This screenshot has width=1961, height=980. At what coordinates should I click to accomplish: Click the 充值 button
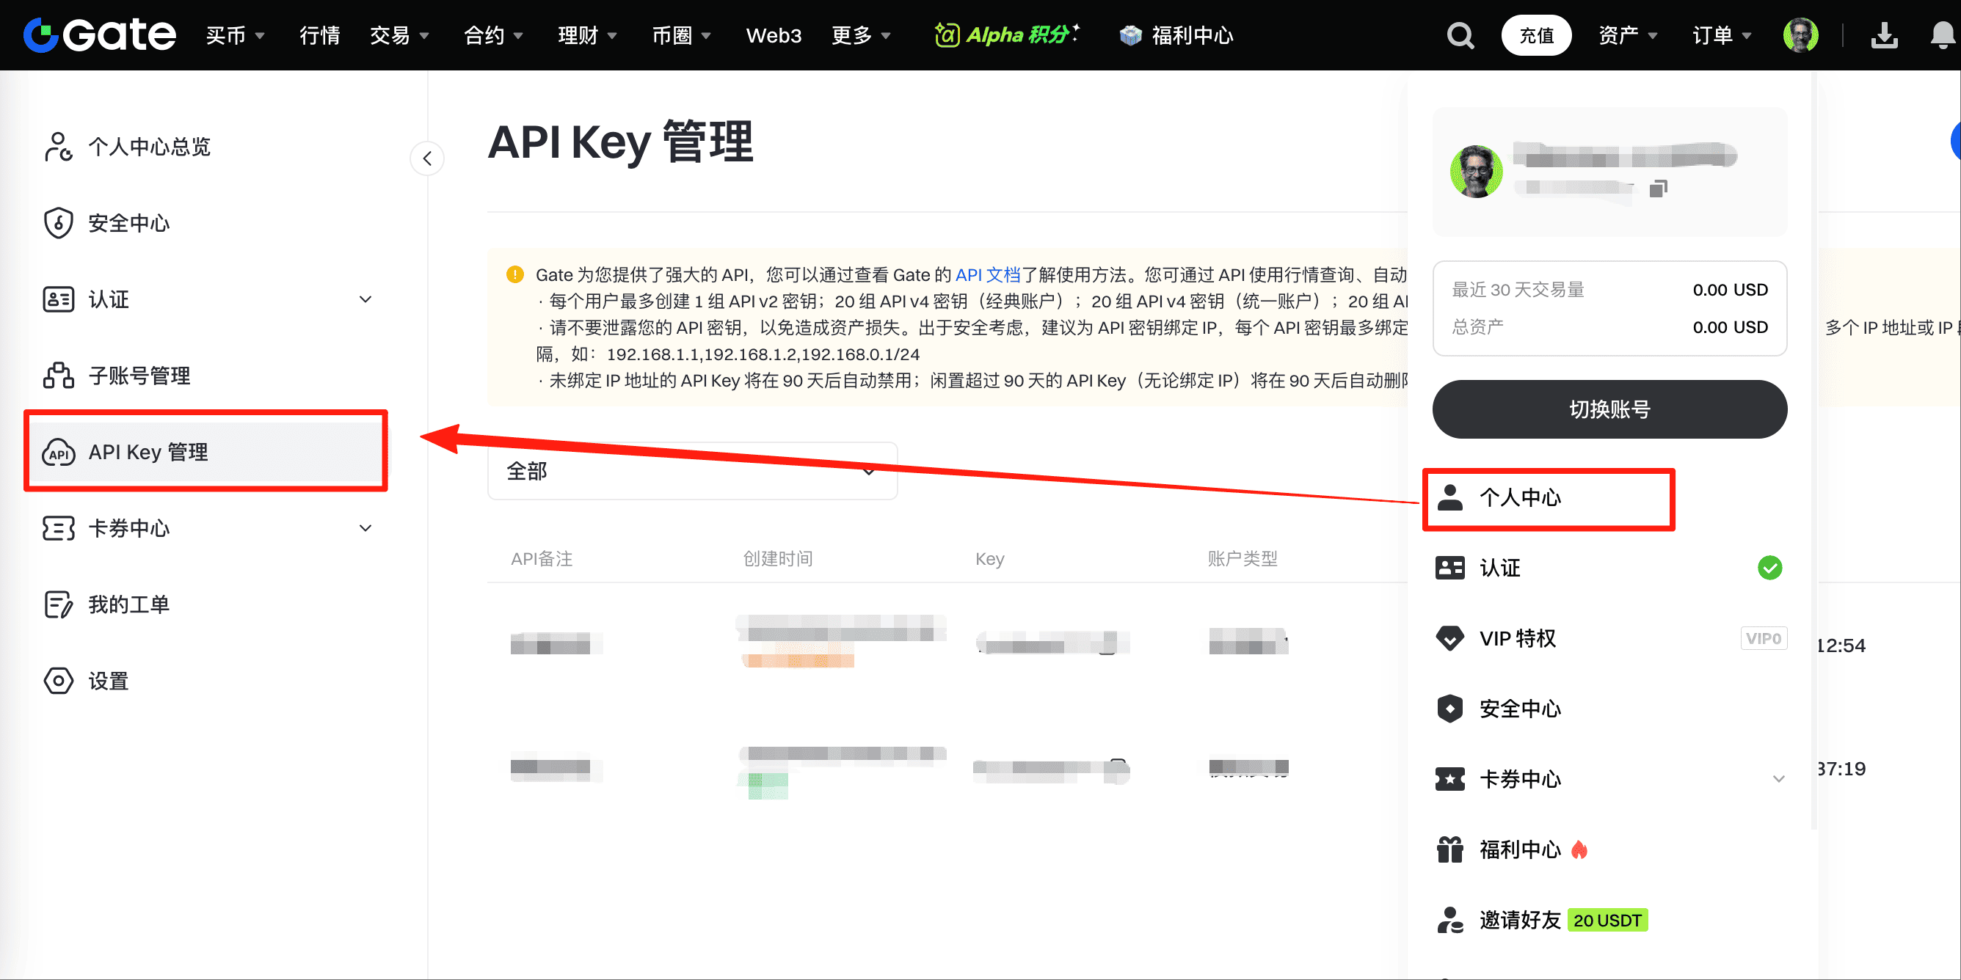tap(1536, 36)
